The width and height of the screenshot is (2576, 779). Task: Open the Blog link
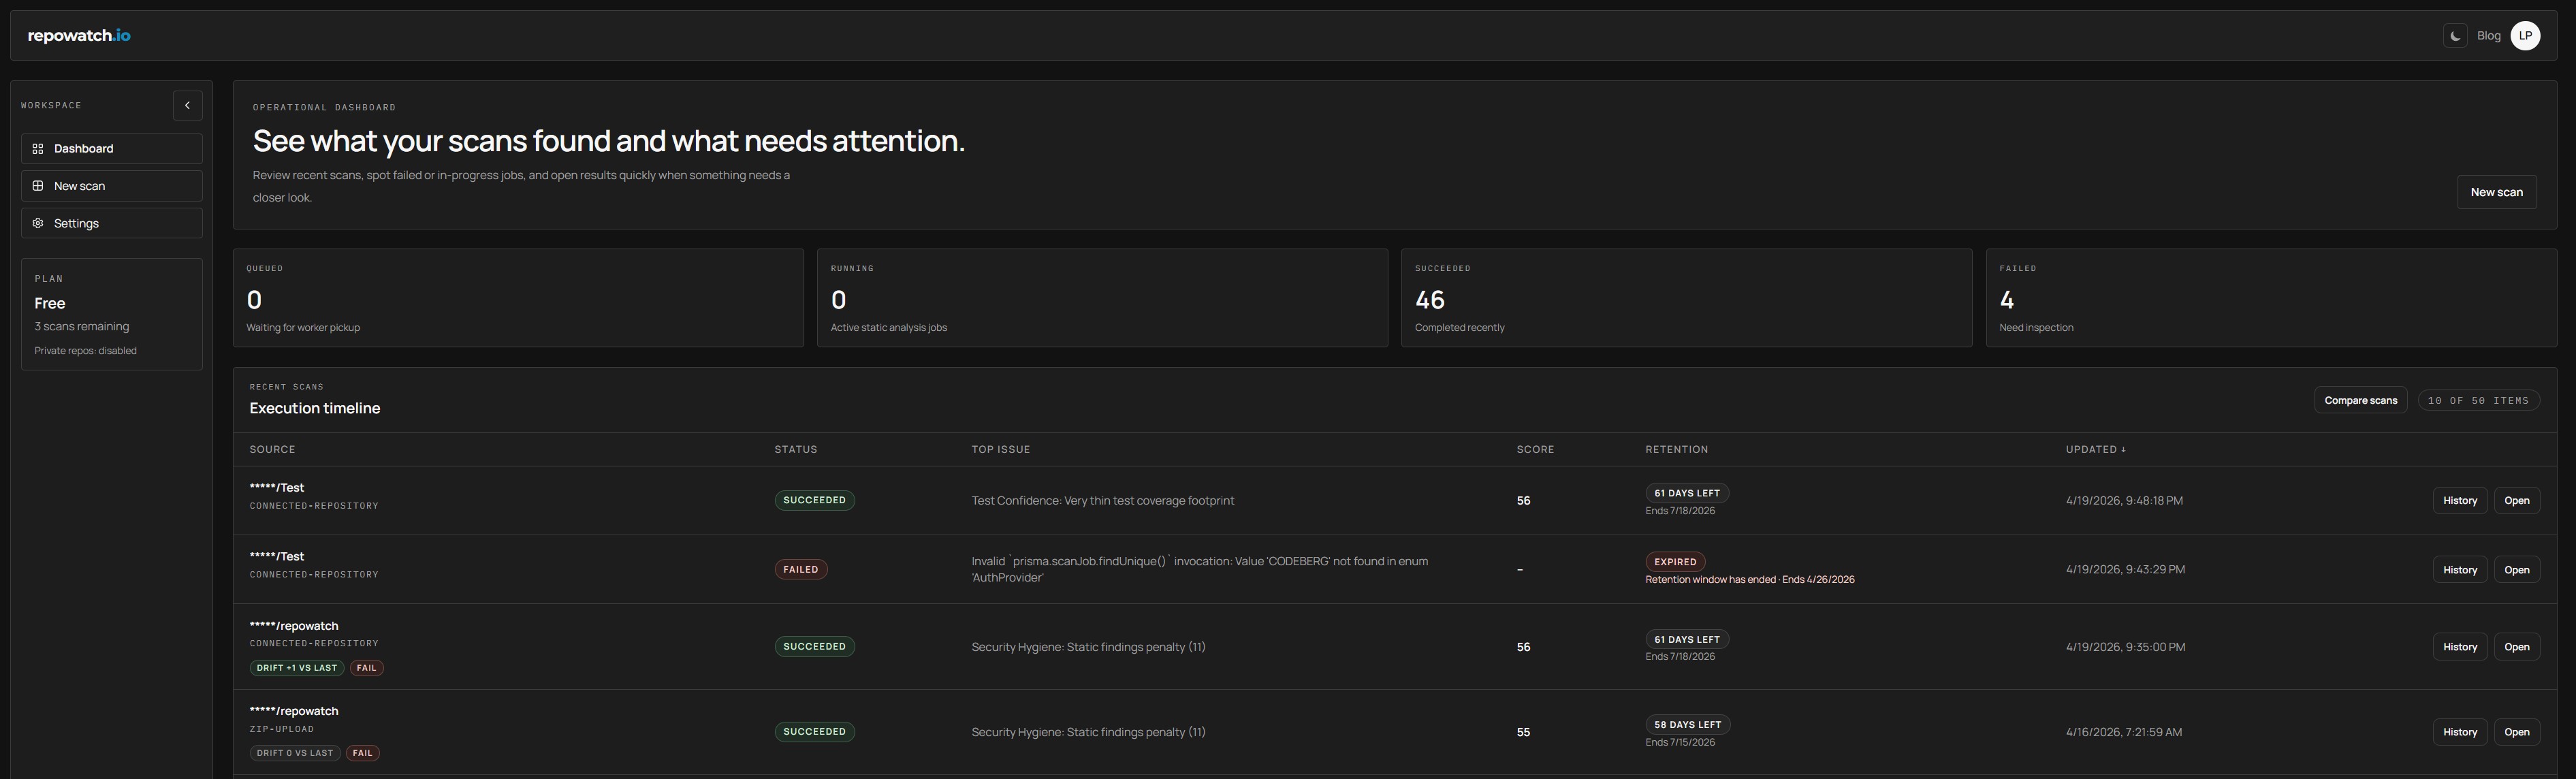pos(2488,36)
